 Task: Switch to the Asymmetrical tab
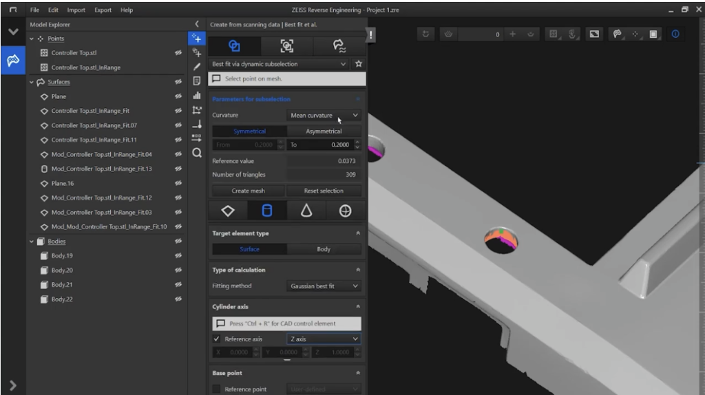pyautogui.click(x=324, y=131)
